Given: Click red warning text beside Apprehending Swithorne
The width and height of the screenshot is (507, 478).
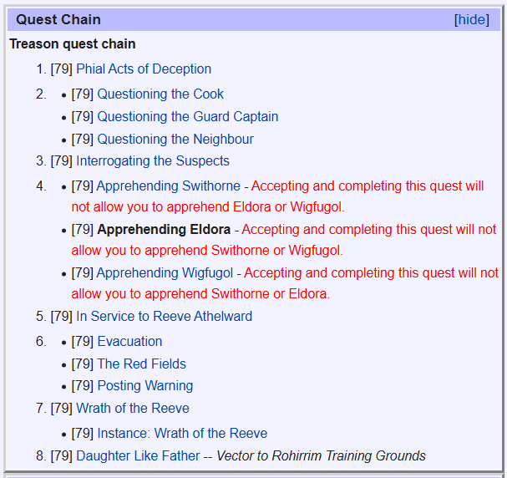Looking at the screenshot, I should click(x=277, y=196).
